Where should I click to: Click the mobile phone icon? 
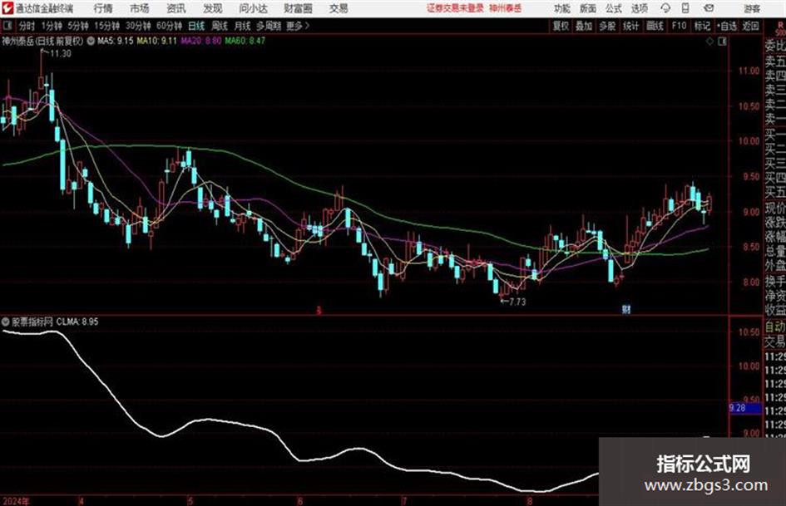pos(685,8)
